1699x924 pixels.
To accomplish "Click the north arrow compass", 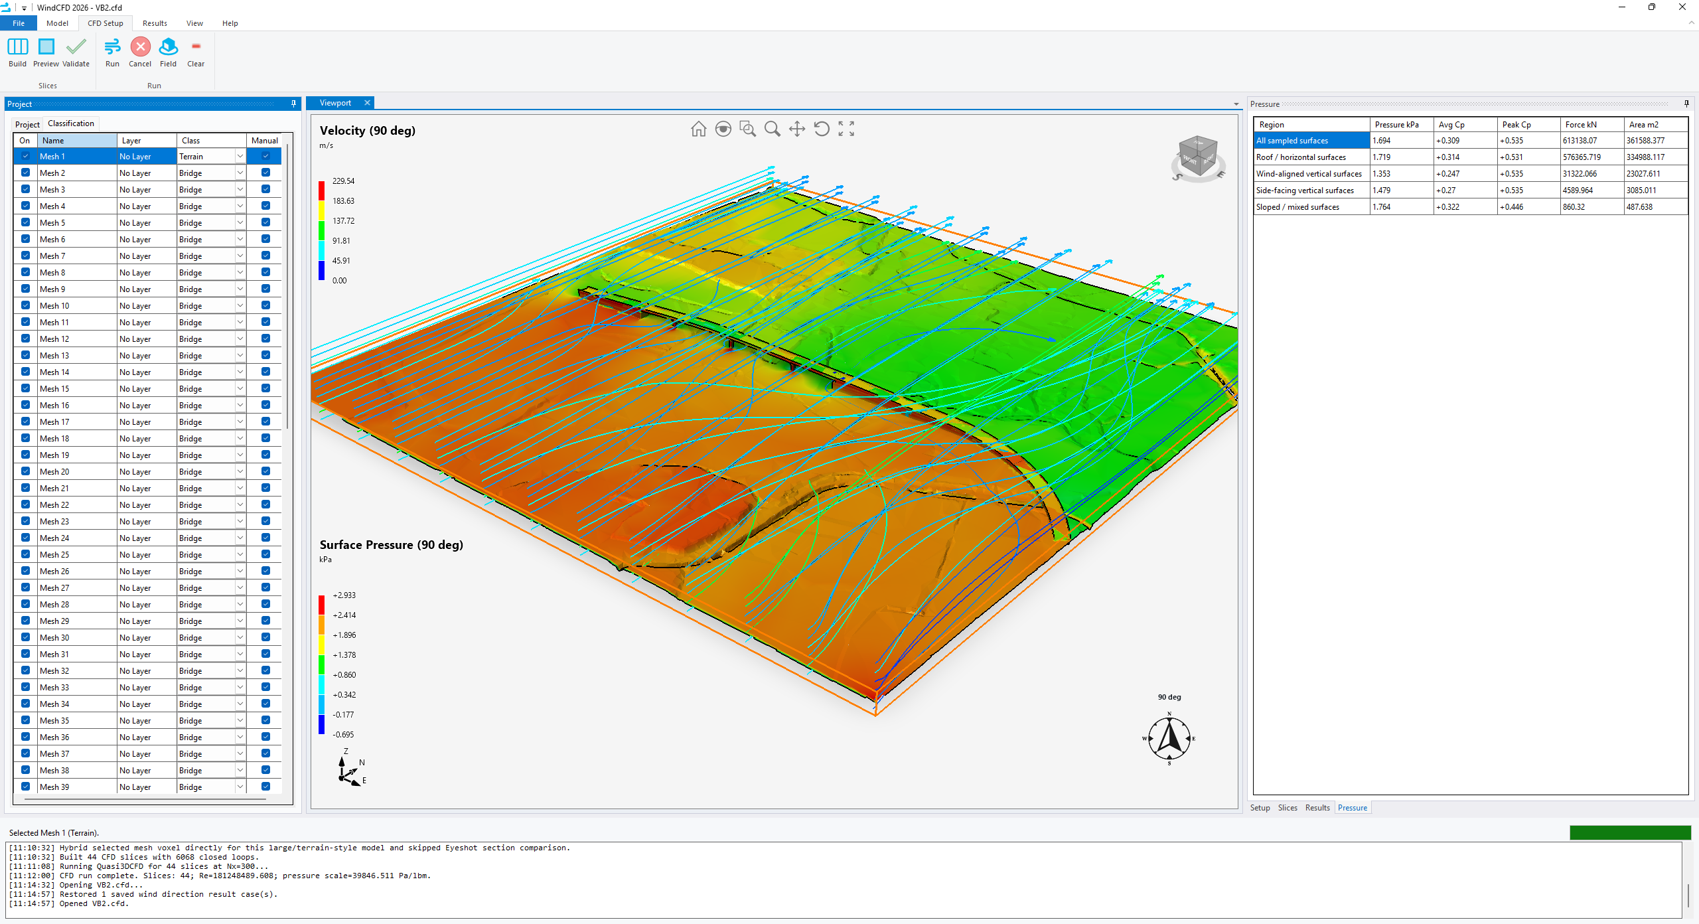I will (x=1169, y=738).
